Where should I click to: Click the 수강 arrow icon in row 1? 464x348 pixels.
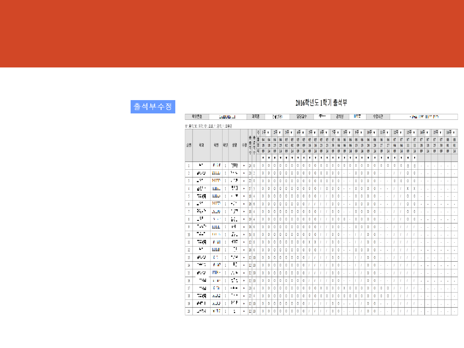pyautogui.click(x=244, y=165)
